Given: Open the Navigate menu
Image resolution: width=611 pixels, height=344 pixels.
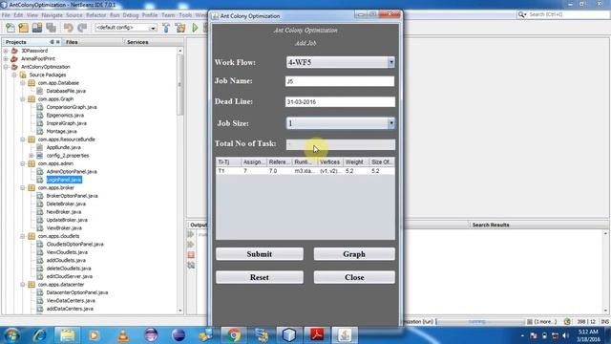Looking at the screenshot, I should coord(52,15).
